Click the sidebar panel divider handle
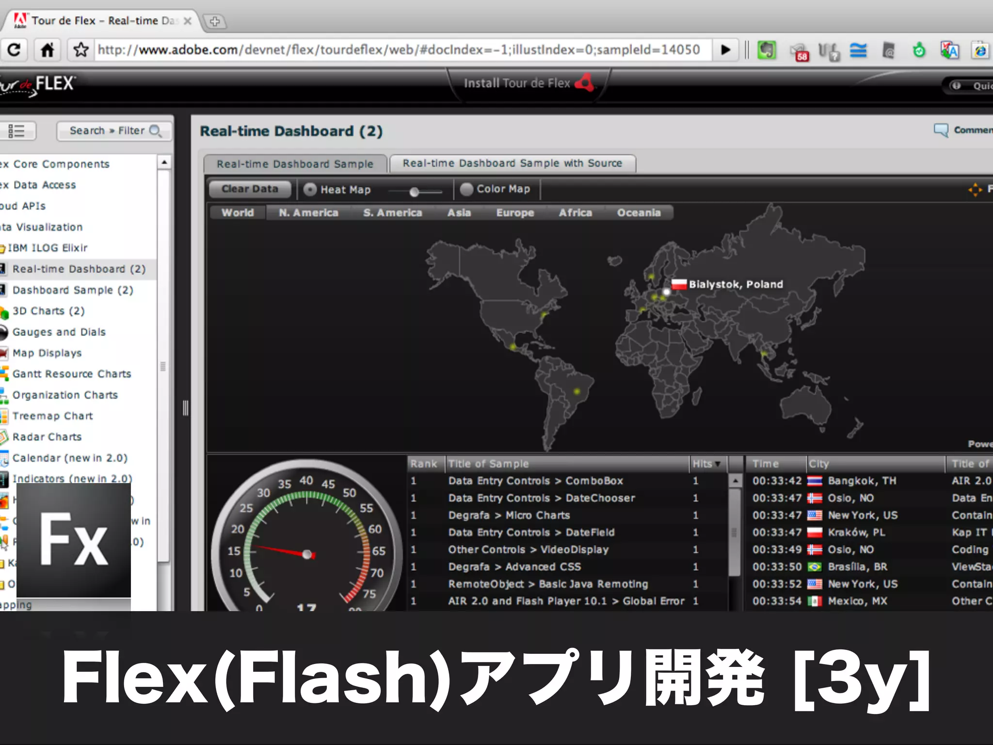993x745 pixels. (185, 408)
